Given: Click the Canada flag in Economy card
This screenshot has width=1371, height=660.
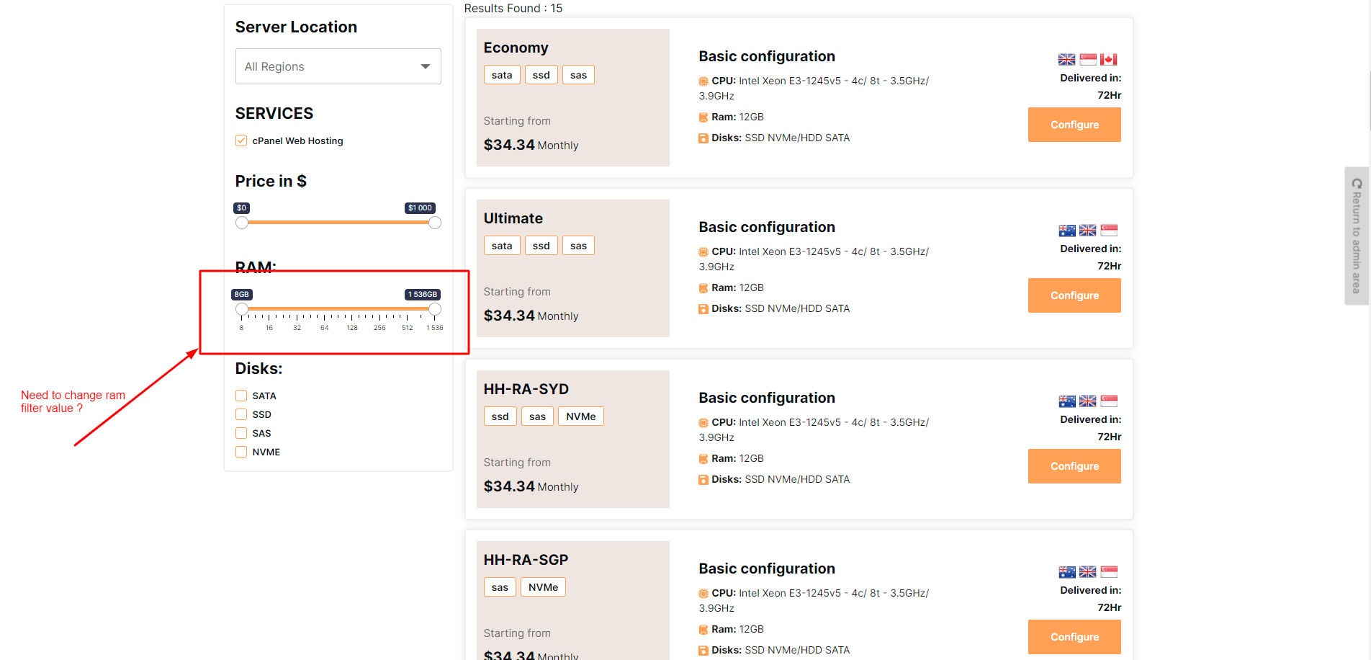Looking at the screenshot, I should pyautogui.click(x=1109, y=60).
